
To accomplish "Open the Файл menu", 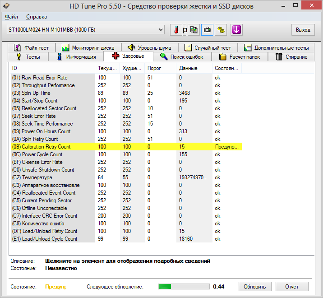I will (x=11, y=17).
